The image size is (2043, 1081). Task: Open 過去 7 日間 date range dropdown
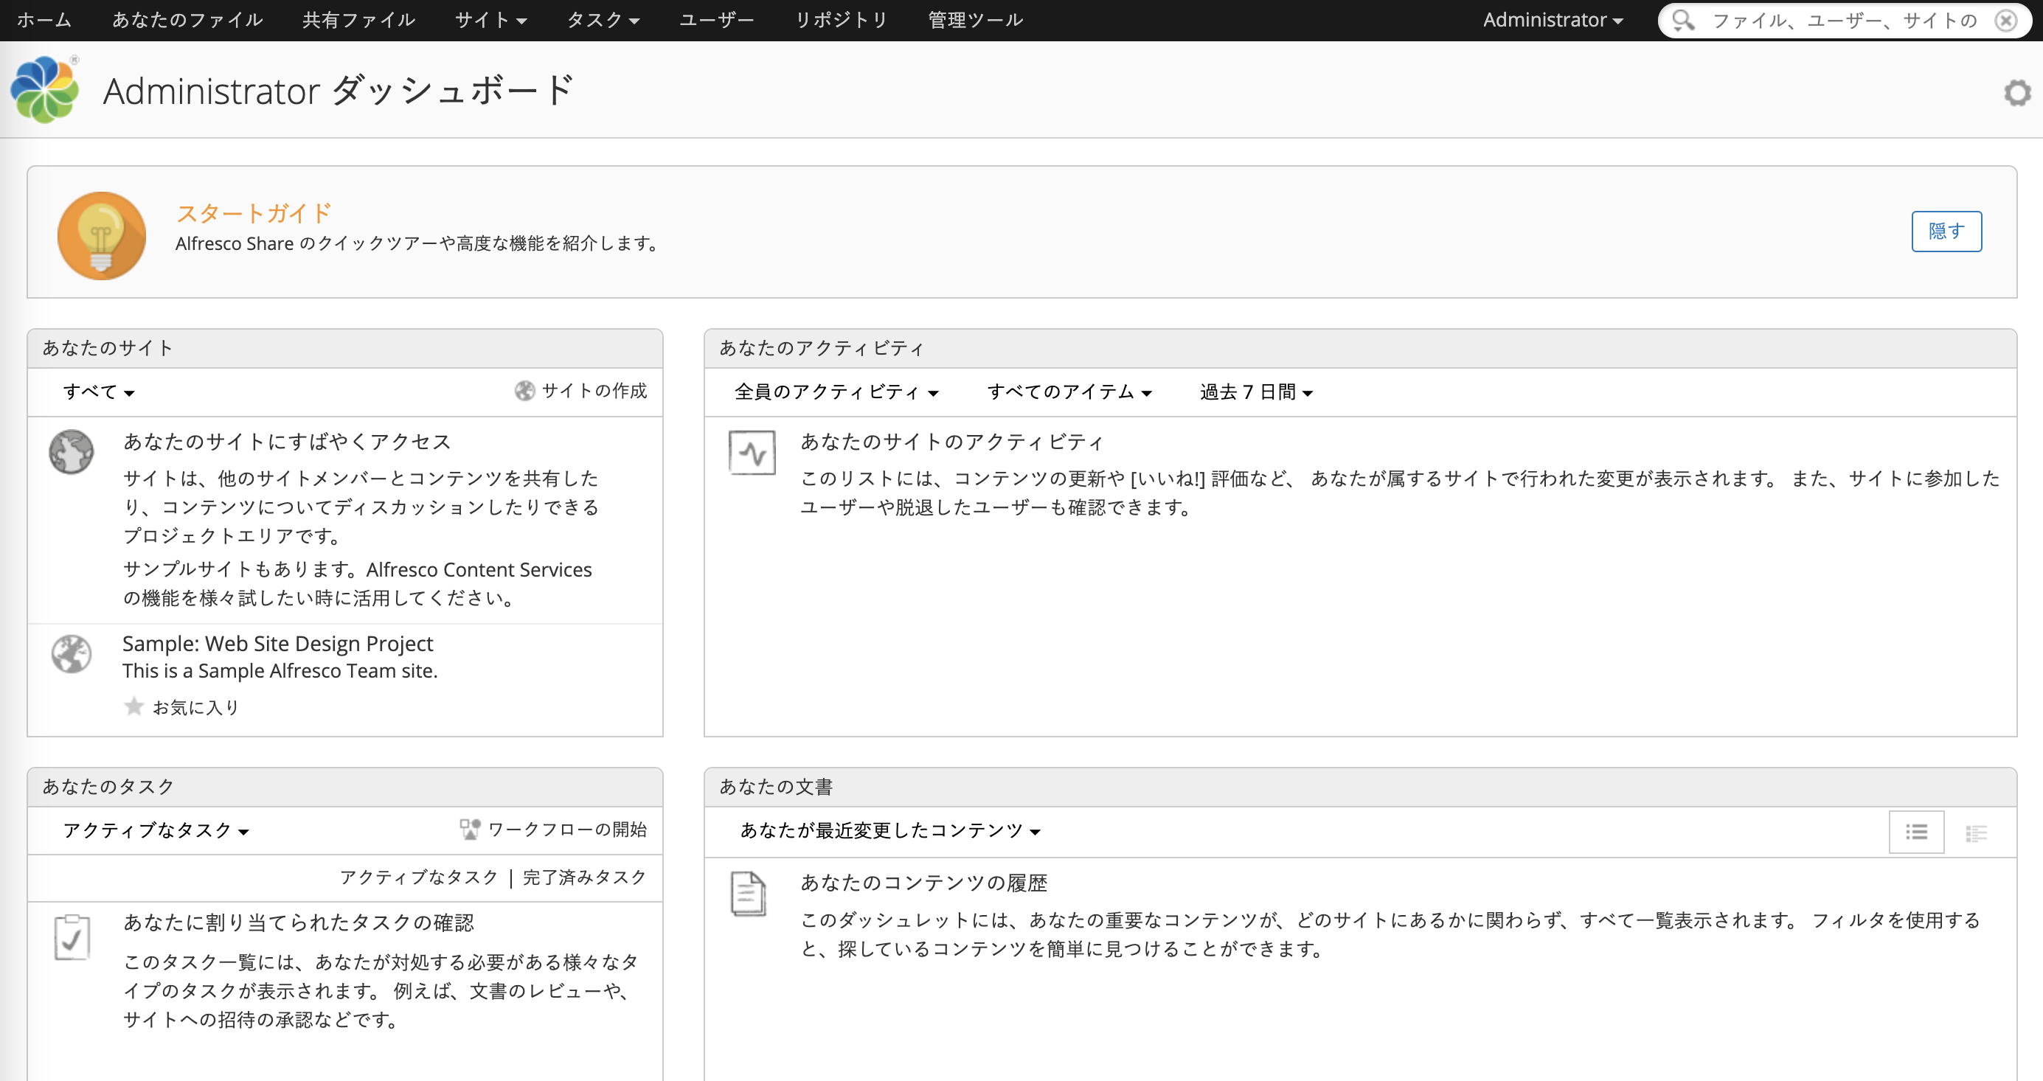pyautogui.click(x=1256, y=392)
